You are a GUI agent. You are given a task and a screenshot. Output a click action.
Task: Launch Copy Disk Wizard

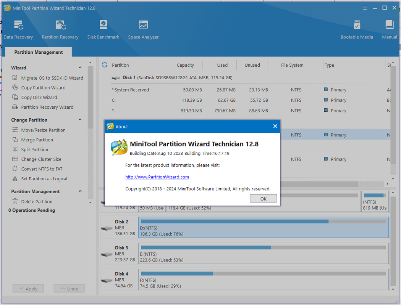click(x=34, y=97)
